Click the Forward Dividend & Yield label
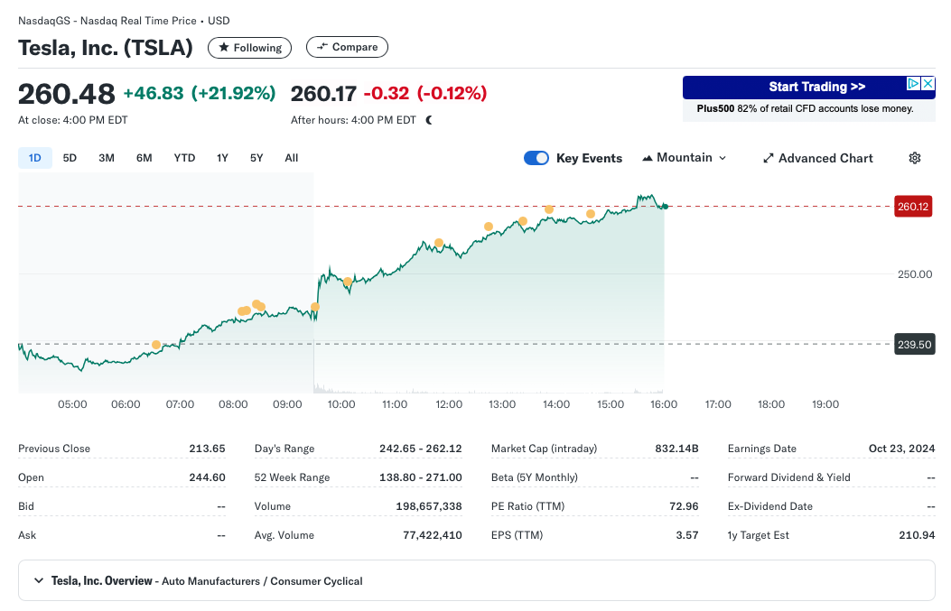The height and width of the screenshot is (611, 951). point(789,477)
